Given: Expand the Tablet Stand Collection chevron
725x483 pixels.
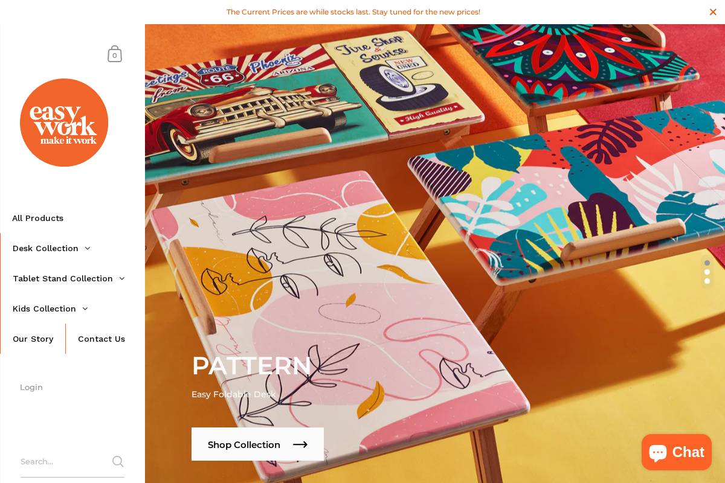Looking at the screenshot, I should click(122, 278).
